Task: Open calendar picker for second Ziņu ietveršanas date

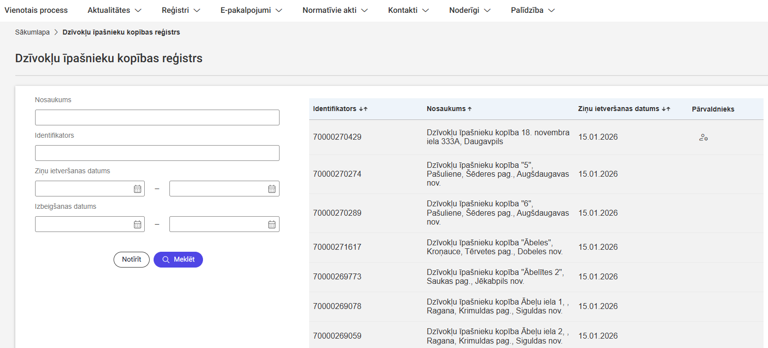Action: [x=272, y=189]
